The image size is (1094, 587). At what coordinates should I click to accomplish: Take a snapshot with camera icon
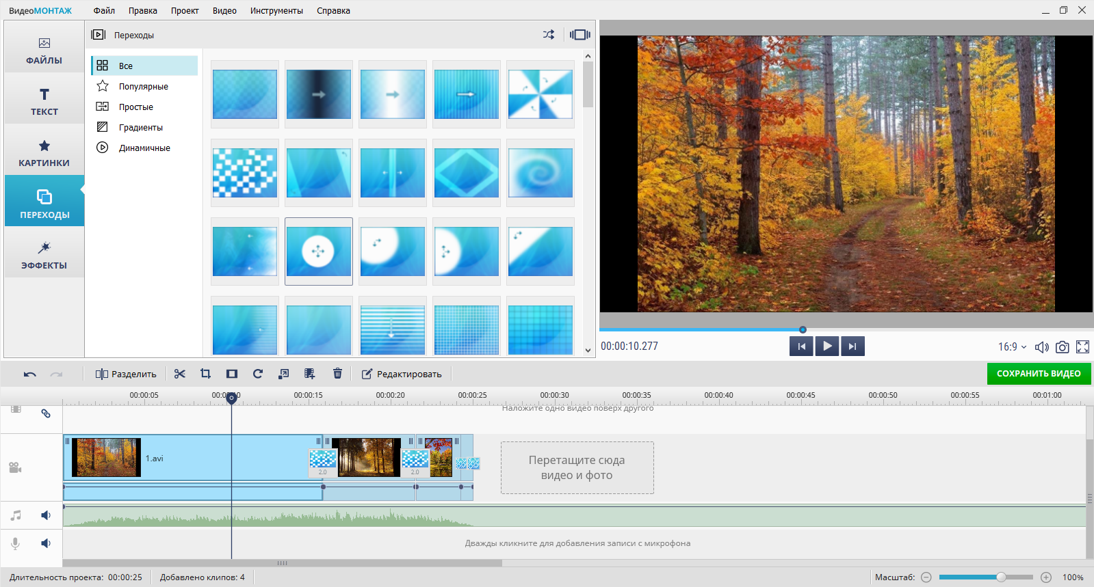[1062, 347]
